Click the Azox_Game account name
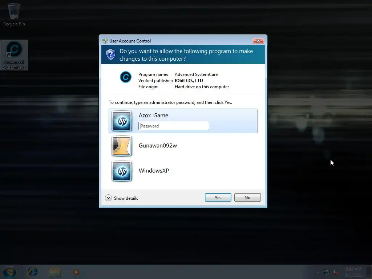Image resolution: width=372 pixels, height=279 pixels. (x=154, y=116)
